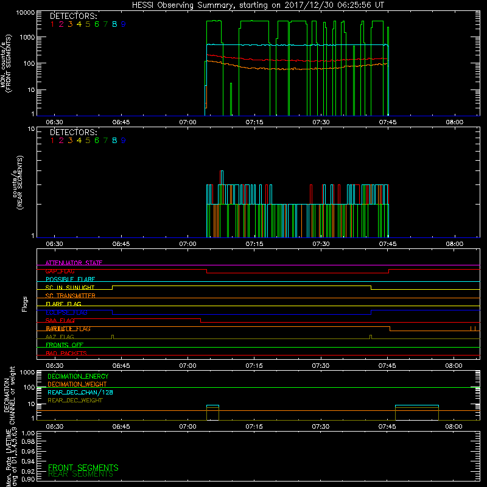
Task: Click the FLARE_FLAG label
Action: click(63, 304)
